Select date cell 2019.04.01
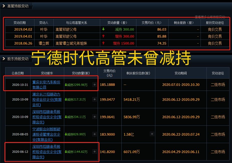 23,36
